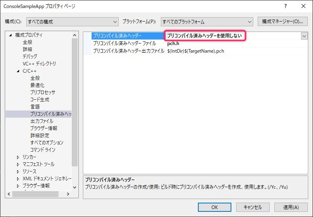Select the コード生成 tree item
The image size is (313, 217).
pyautogui.click(x=40, y=100)
